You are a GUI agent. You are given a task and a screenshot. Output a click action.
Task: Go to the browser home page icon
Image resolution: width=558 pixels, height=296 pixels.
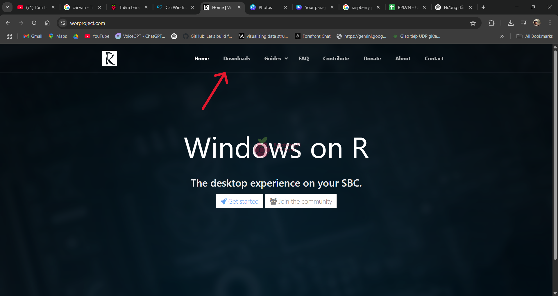coord(47,23)
